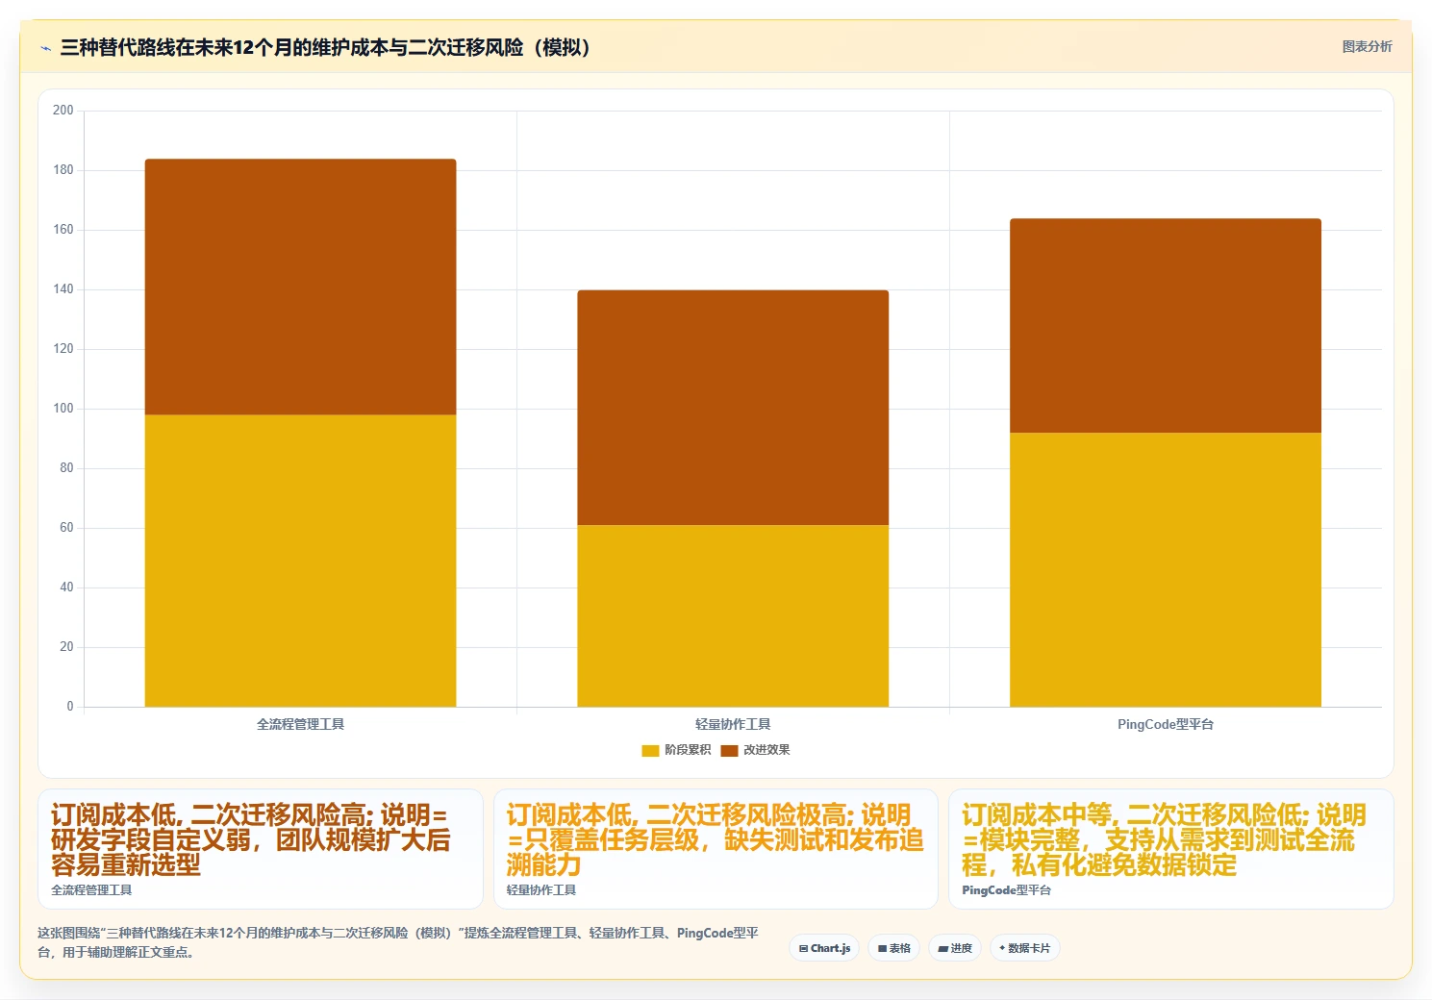The image size is (1432, 1000).
Task: Click the 轻量协作工具 card caption
Action: pyautogui.click(x=541, y=890)
